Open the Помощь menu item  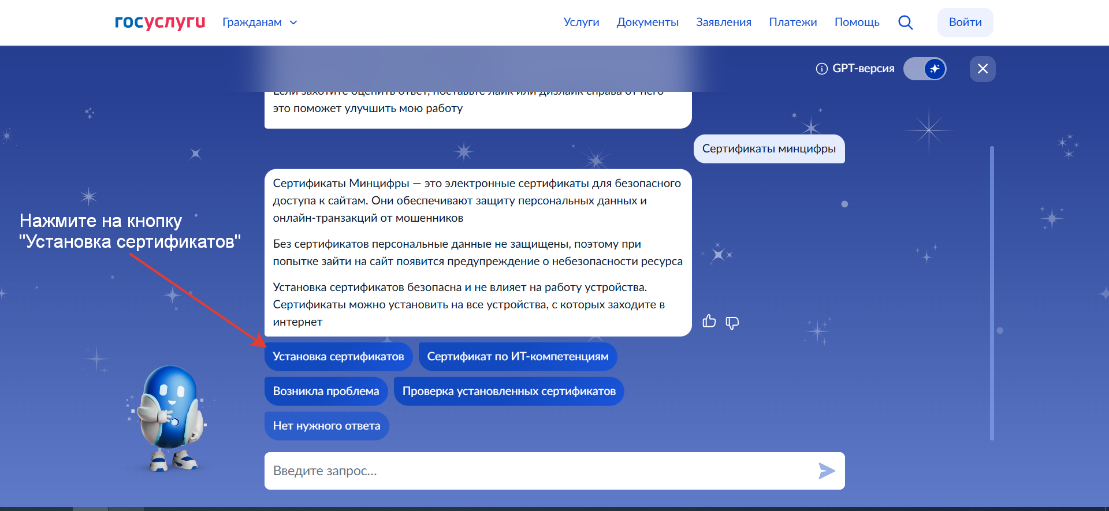[x=857, y=23]
